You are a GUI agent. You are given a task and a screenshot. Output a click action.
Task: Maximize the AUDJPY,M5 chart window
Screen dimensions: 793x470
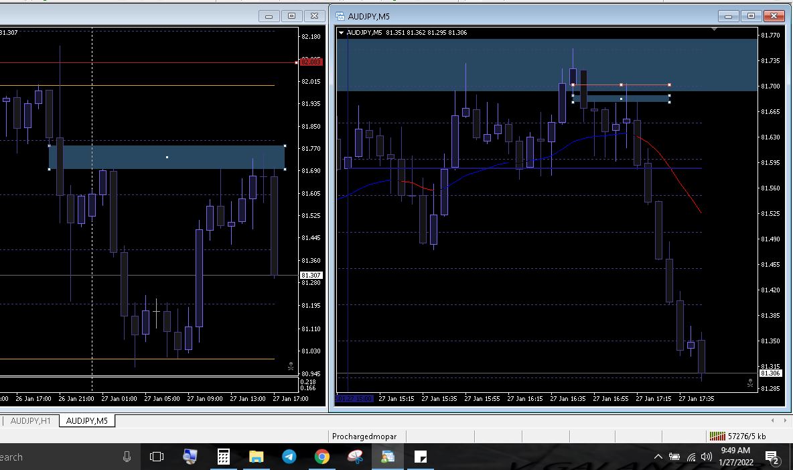pyautogui.click(x=751, y=16)
